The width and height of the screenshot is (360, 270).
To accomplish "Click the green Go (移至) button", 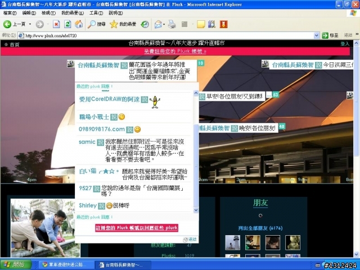I will click(x=330, y=35).
